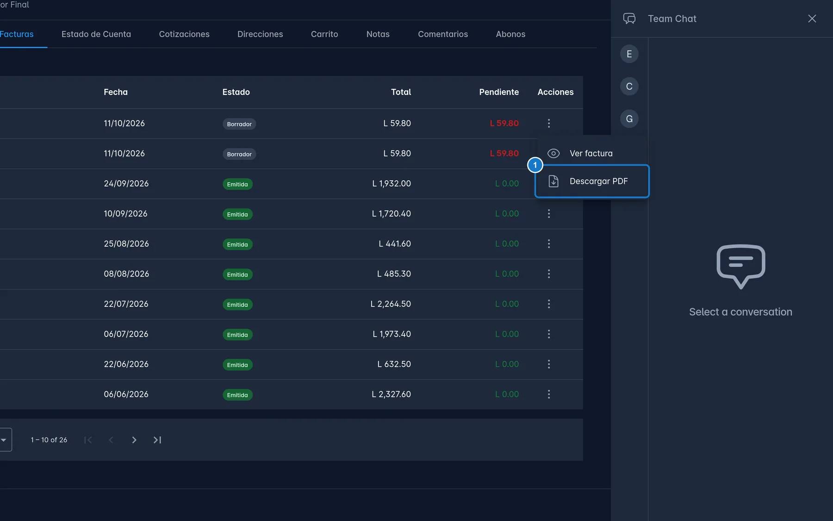
Task: Click the Pendiente column header
Action: point(499,92)
